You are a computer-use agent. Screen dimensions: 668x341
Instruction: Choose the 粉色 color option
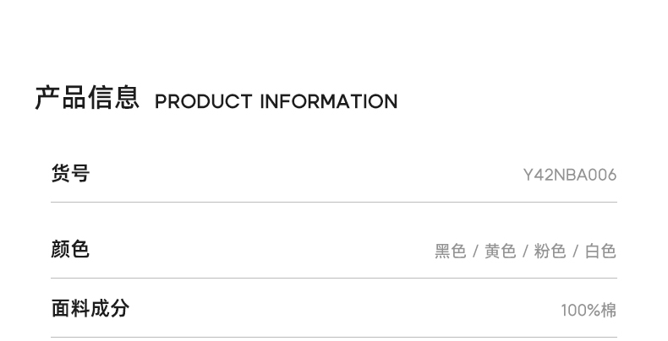[x=550, y=251]
